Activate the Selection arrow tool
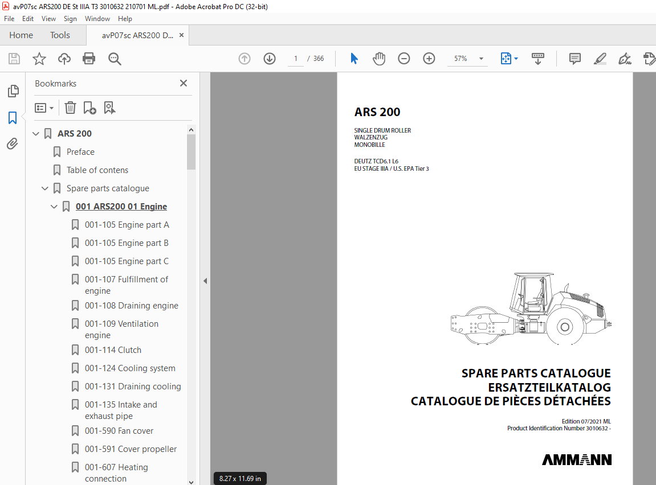The image size is (656, 485). 354,59
